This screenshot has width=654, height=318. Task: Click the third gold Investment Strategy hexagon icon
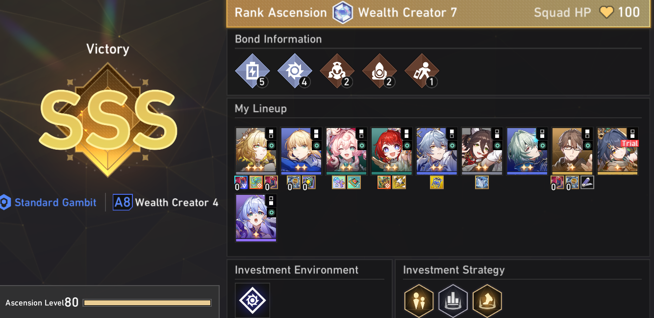487,300
